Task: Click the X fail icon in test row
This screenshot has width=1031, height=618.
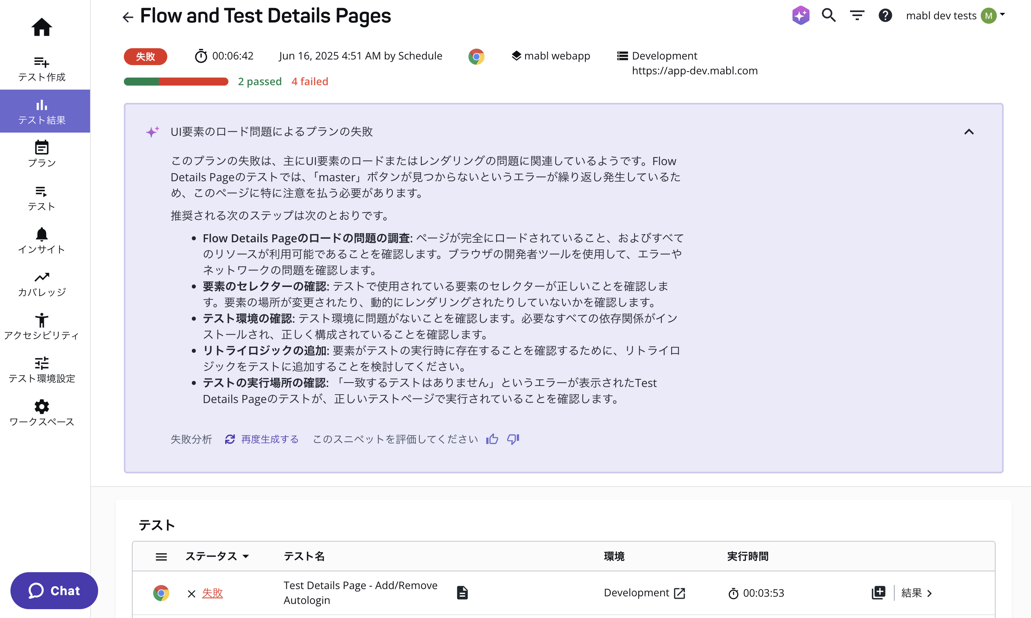Action: point(191,593)
